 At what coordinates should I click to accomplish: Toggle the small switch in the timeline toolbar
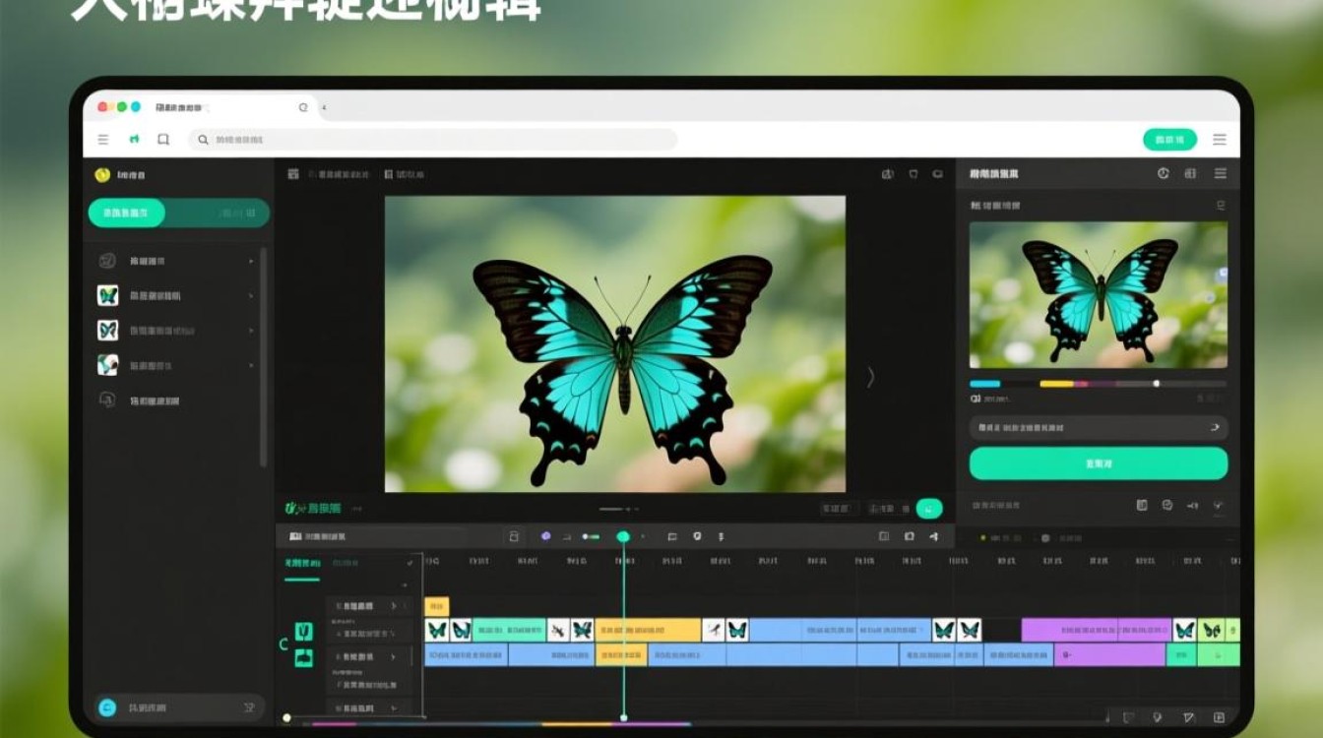591,536
